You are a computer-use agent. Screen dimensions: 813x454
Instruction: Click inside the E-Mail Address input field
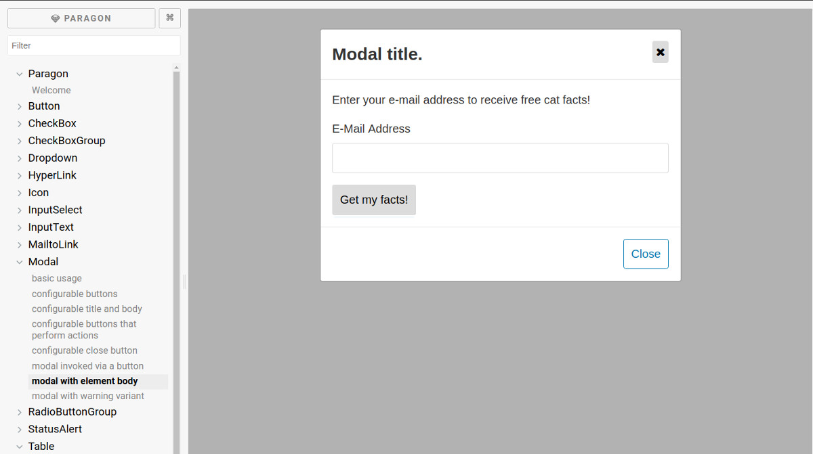(500, 157)
